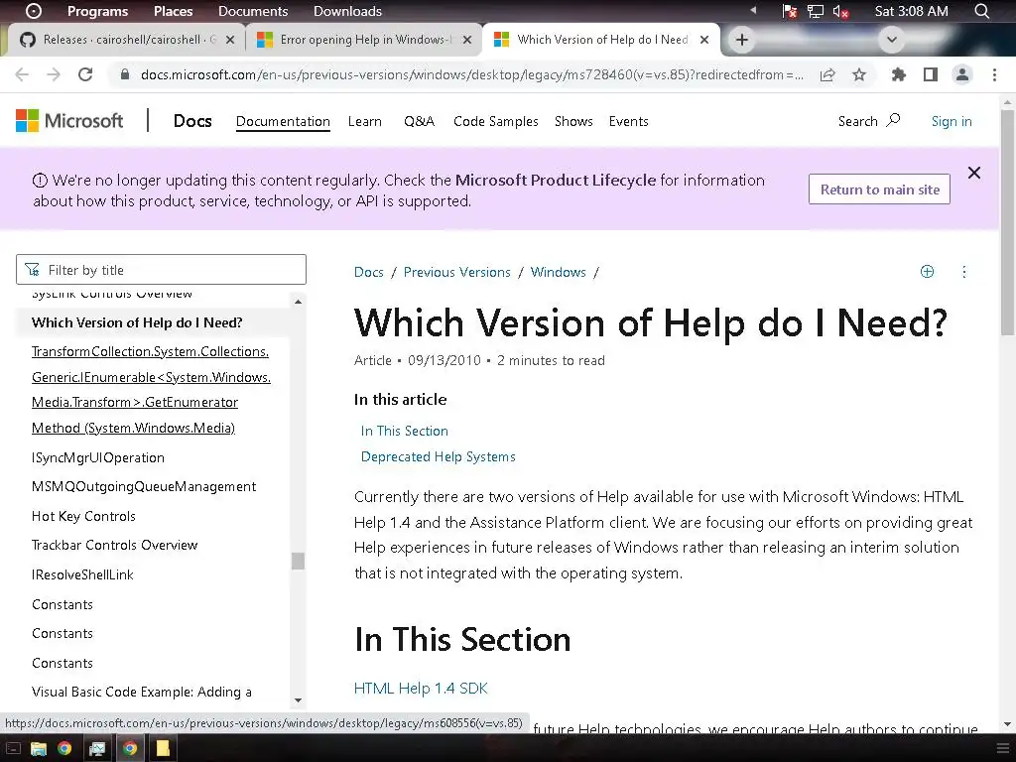Viewport: 1016px width, 762px height.
Task: Go back to the previous page
Action: (22, 74)
